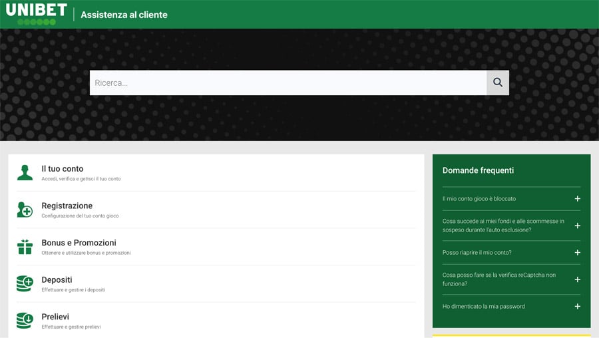
Task: Click the Unibet logo
Action: [37, 14]
